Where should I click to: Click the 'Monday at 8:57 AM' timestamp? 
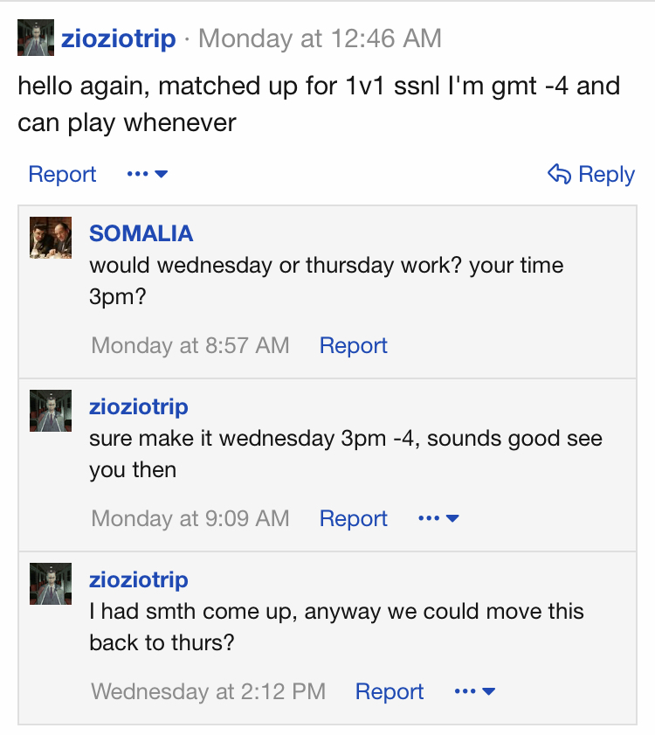[x=190, y=345]
